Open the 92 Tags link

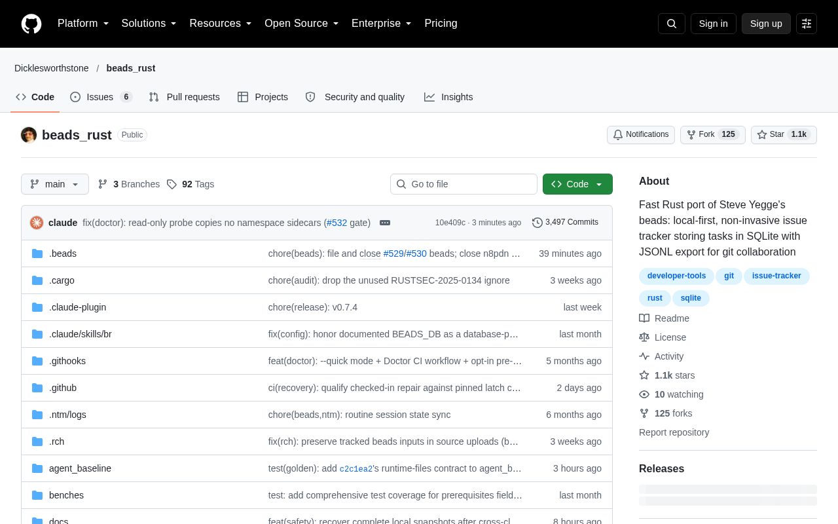(191, 184)
